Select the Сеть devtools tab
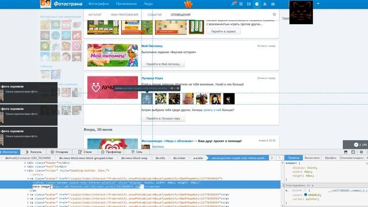The height and width of the screenshot is (207, 368). tap(137, 152)
